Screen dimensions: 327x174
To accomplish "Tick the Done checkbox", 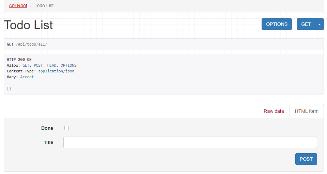I will 67,128.
